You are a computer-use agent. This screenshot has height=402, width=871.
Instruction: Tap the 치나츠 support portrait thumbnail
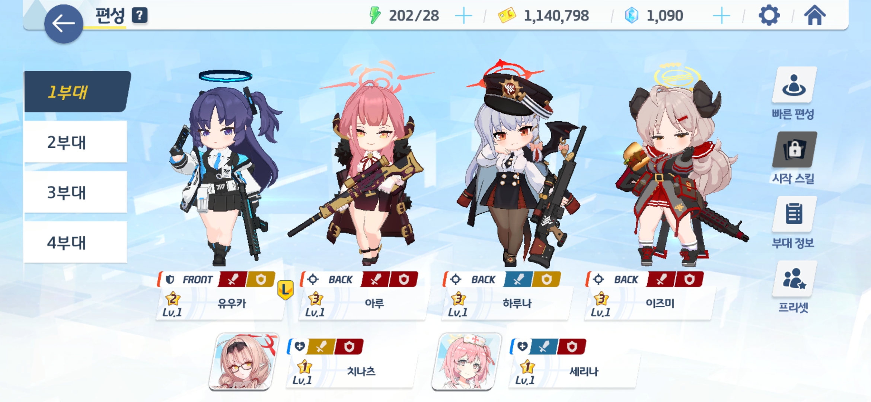click(243, 361)
